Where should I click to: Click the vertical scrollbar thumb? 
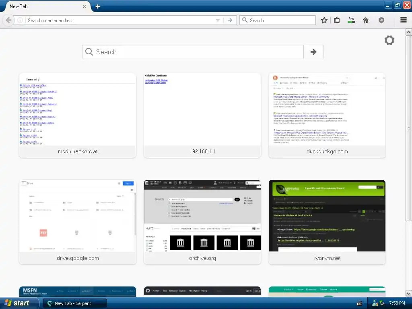409,128
